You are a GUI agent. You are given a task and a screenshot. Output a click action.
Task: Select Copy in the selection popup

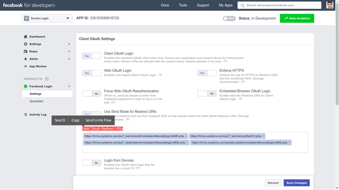click(x=76, y=120)
